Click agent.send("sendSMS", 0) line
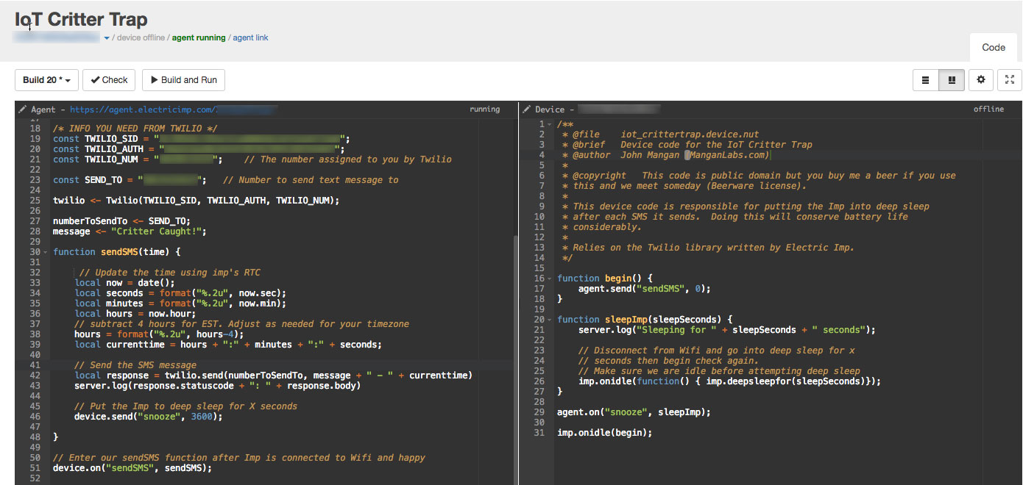Screen dimensions: 1023x485 pos(645,289)
